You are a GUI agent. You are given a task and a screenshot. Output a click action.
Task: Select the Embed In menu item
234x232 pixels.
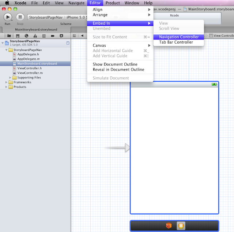(120, 23)
